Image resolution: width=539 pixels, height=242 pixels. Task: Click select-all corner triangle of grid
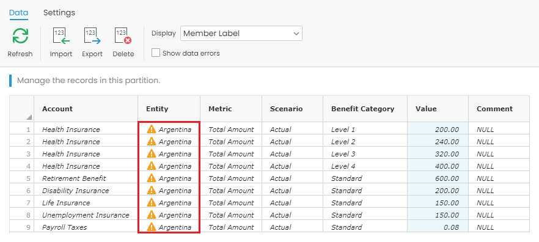[29, 117]
